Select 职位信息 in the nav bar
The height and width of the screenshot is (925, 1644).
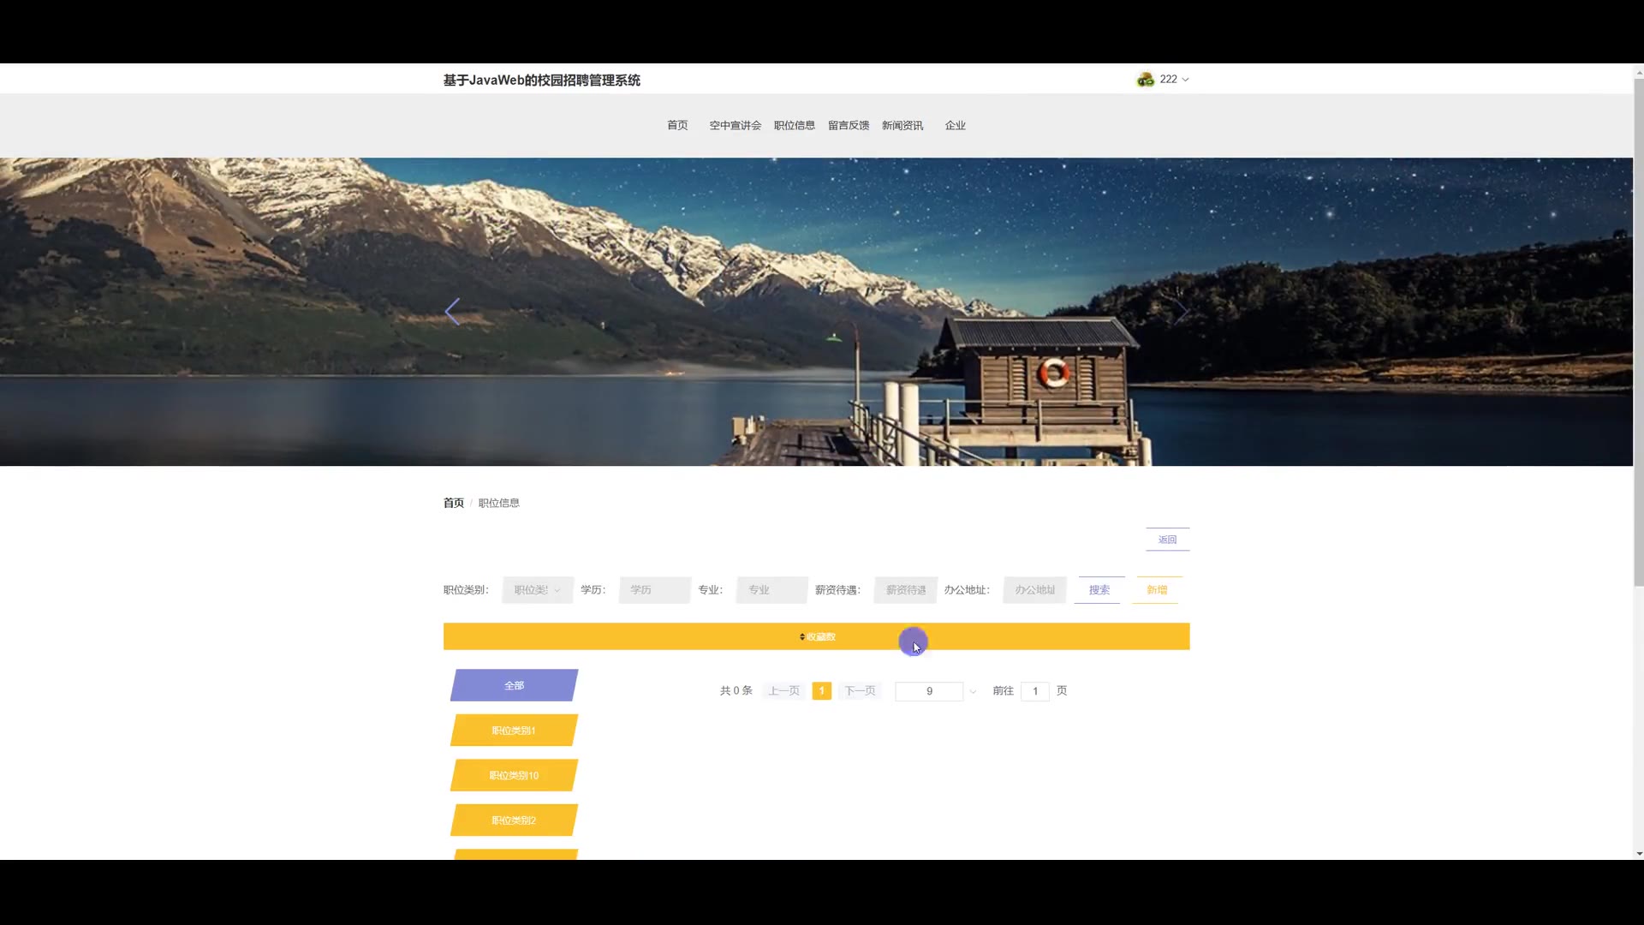(794, 126)
